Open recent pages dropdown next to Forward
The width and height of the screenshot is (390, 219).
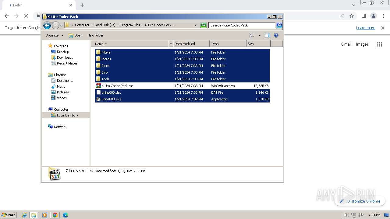[61, 26]
